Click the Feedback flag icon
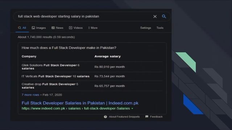The width and height of the screenshot is (232, 130). click(147, 117)
